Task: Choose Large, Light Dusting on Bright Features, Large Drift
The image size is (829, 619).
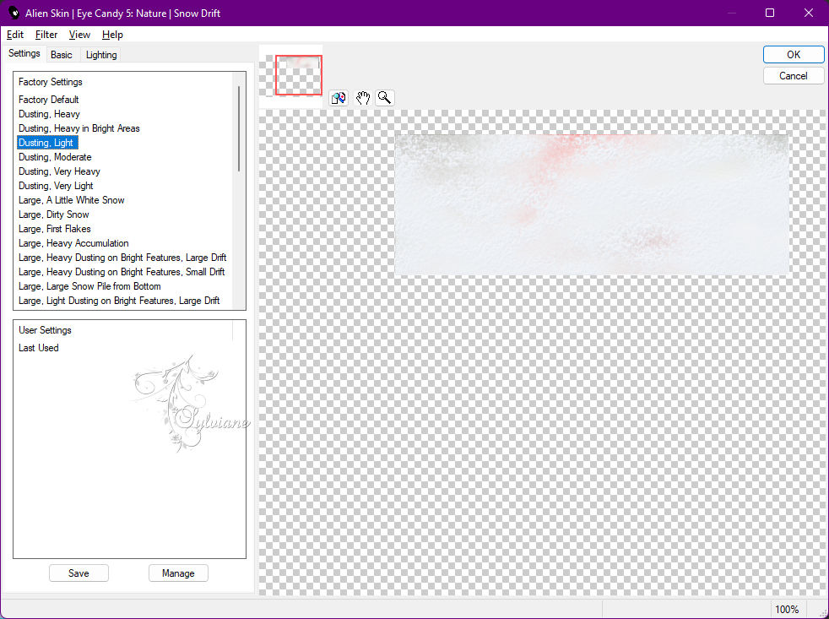Action: (x=119, y=300)
